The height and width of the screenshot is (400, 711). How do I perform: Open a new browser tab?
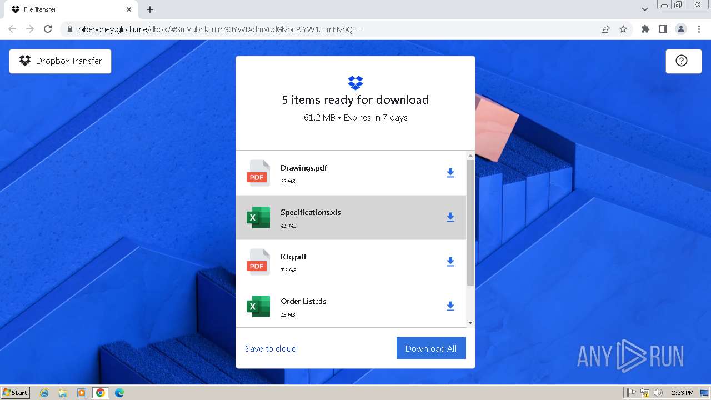pos(150,9)
